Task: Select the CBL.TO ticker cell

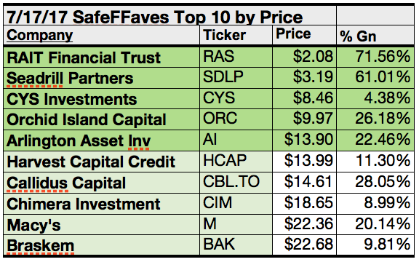Action: pos(236,183)
